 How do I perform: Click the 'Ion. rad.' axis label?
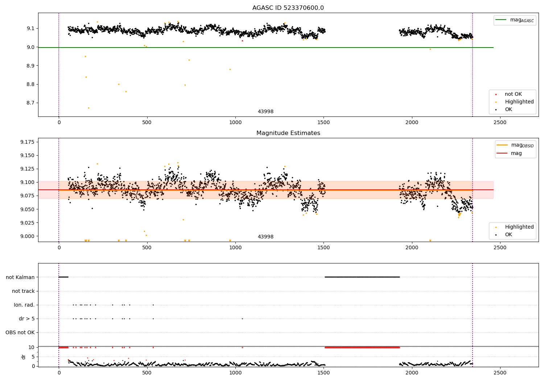click(x=24, y=305)
